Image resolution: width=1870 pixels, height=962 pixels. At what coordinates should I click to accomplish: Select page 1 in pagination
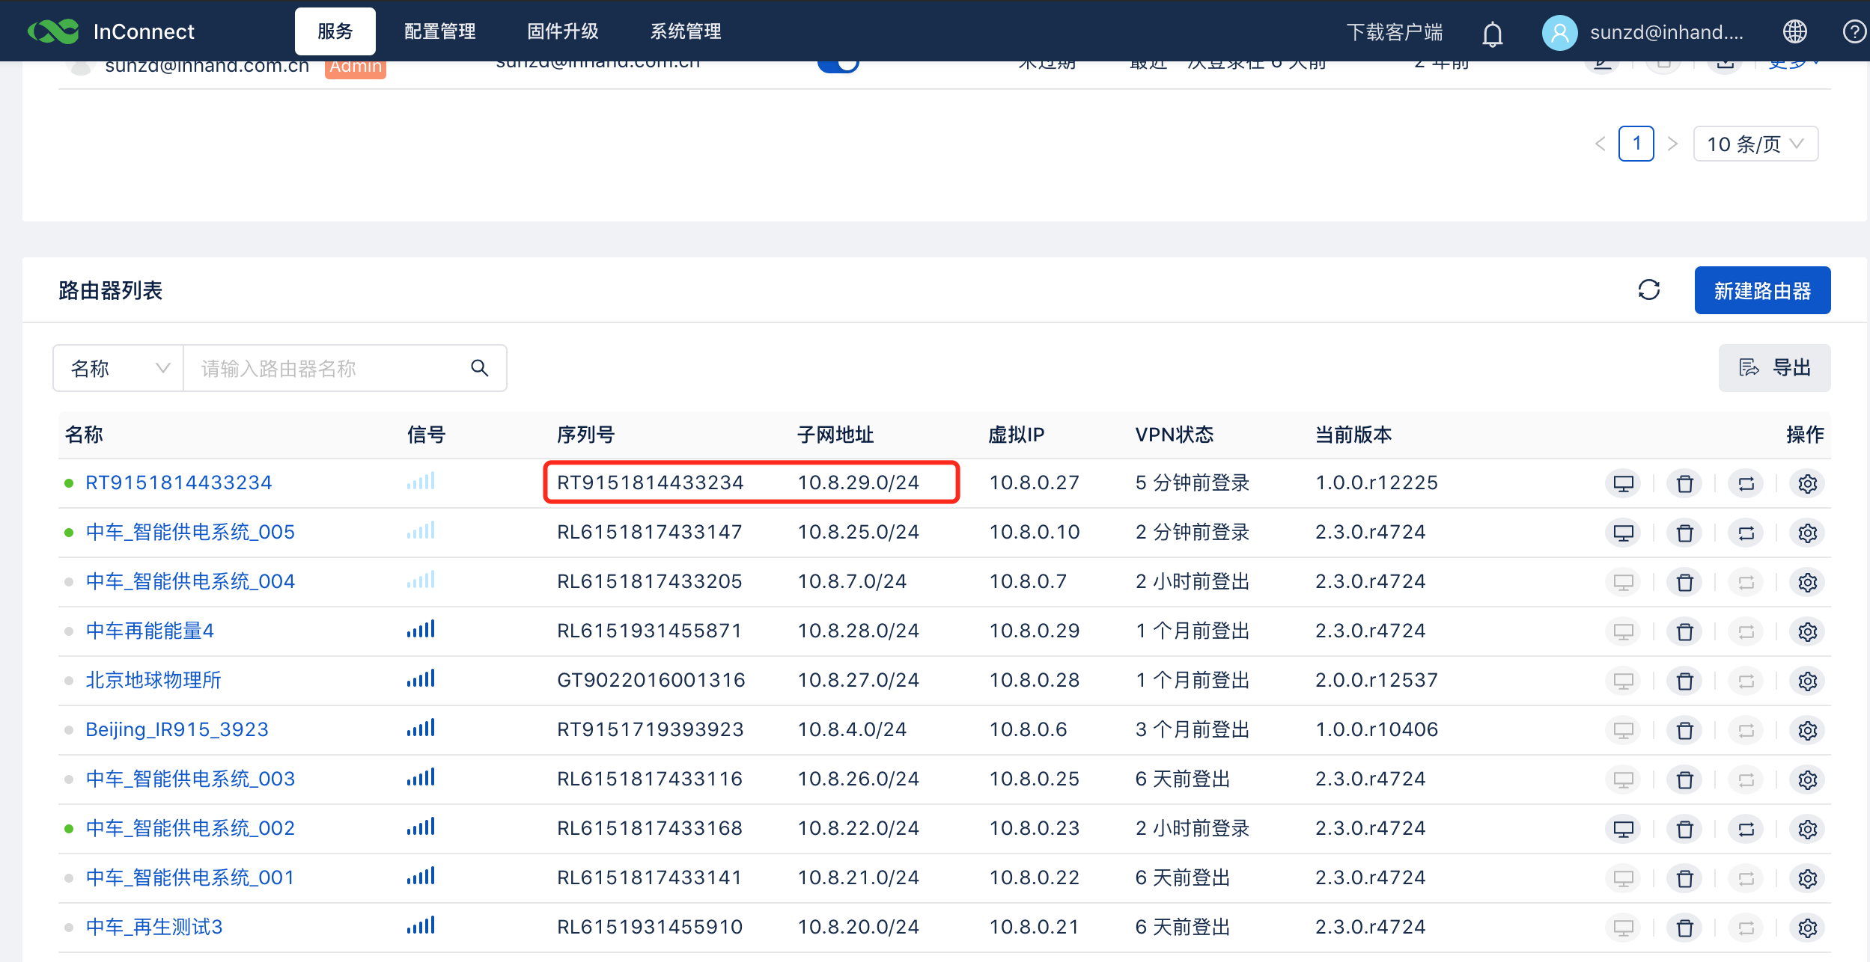point(1636,144)
